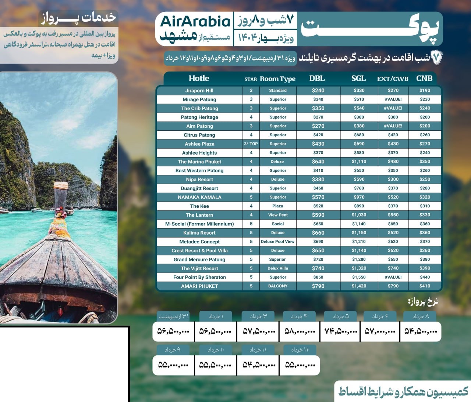471x402 pixels.
Task: Open the longtail boat beach photo
Action: tap(59, 198)
